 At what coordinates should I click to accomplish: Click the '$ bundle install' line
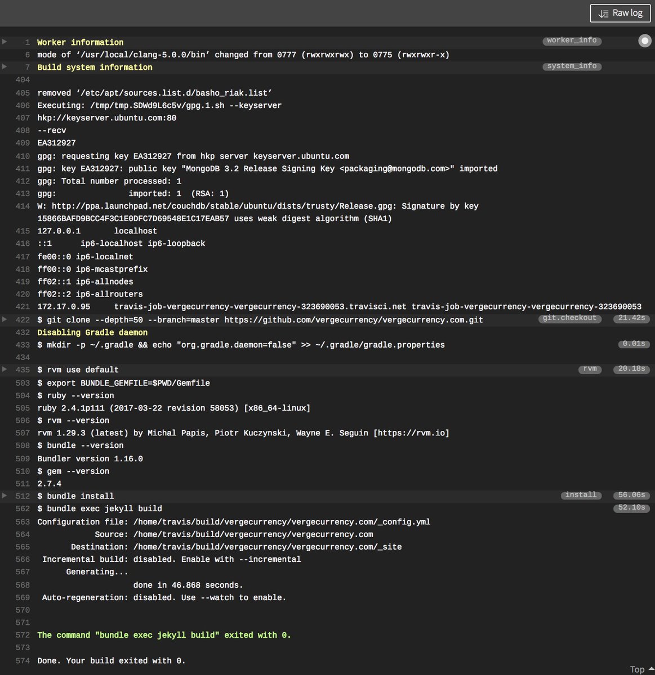(75, 496)
